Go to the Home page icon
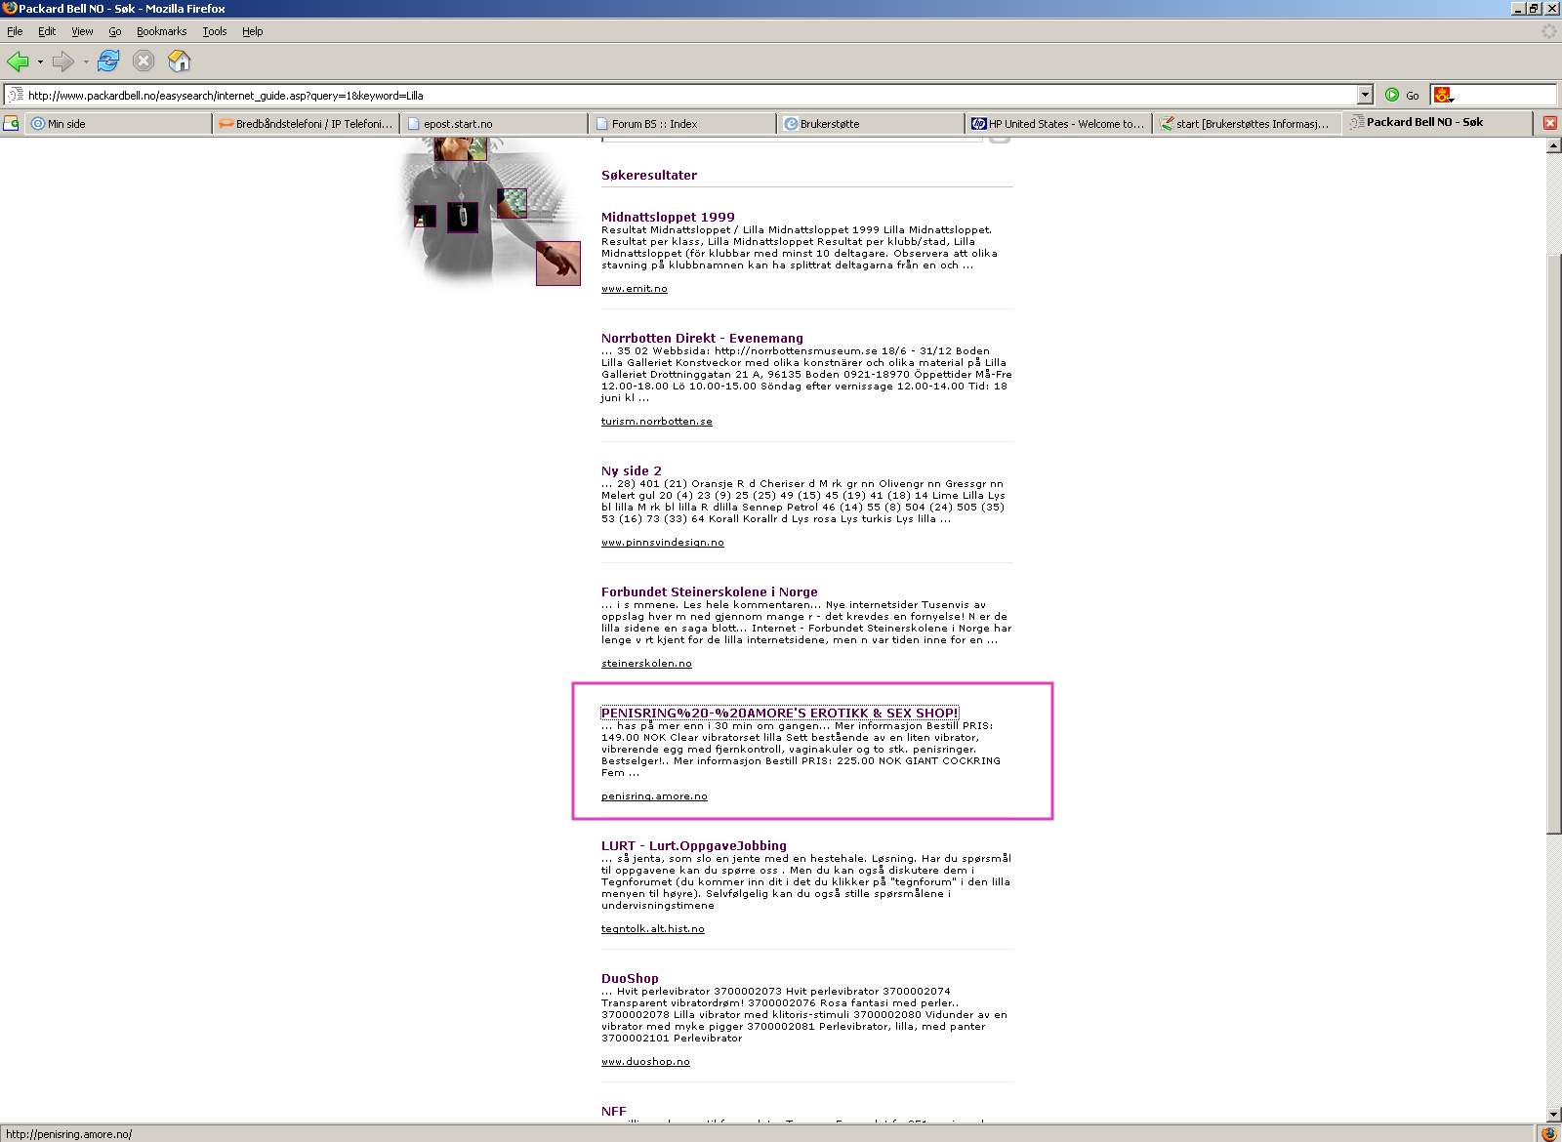1562x1142 pixels. [x=179, y=61]
